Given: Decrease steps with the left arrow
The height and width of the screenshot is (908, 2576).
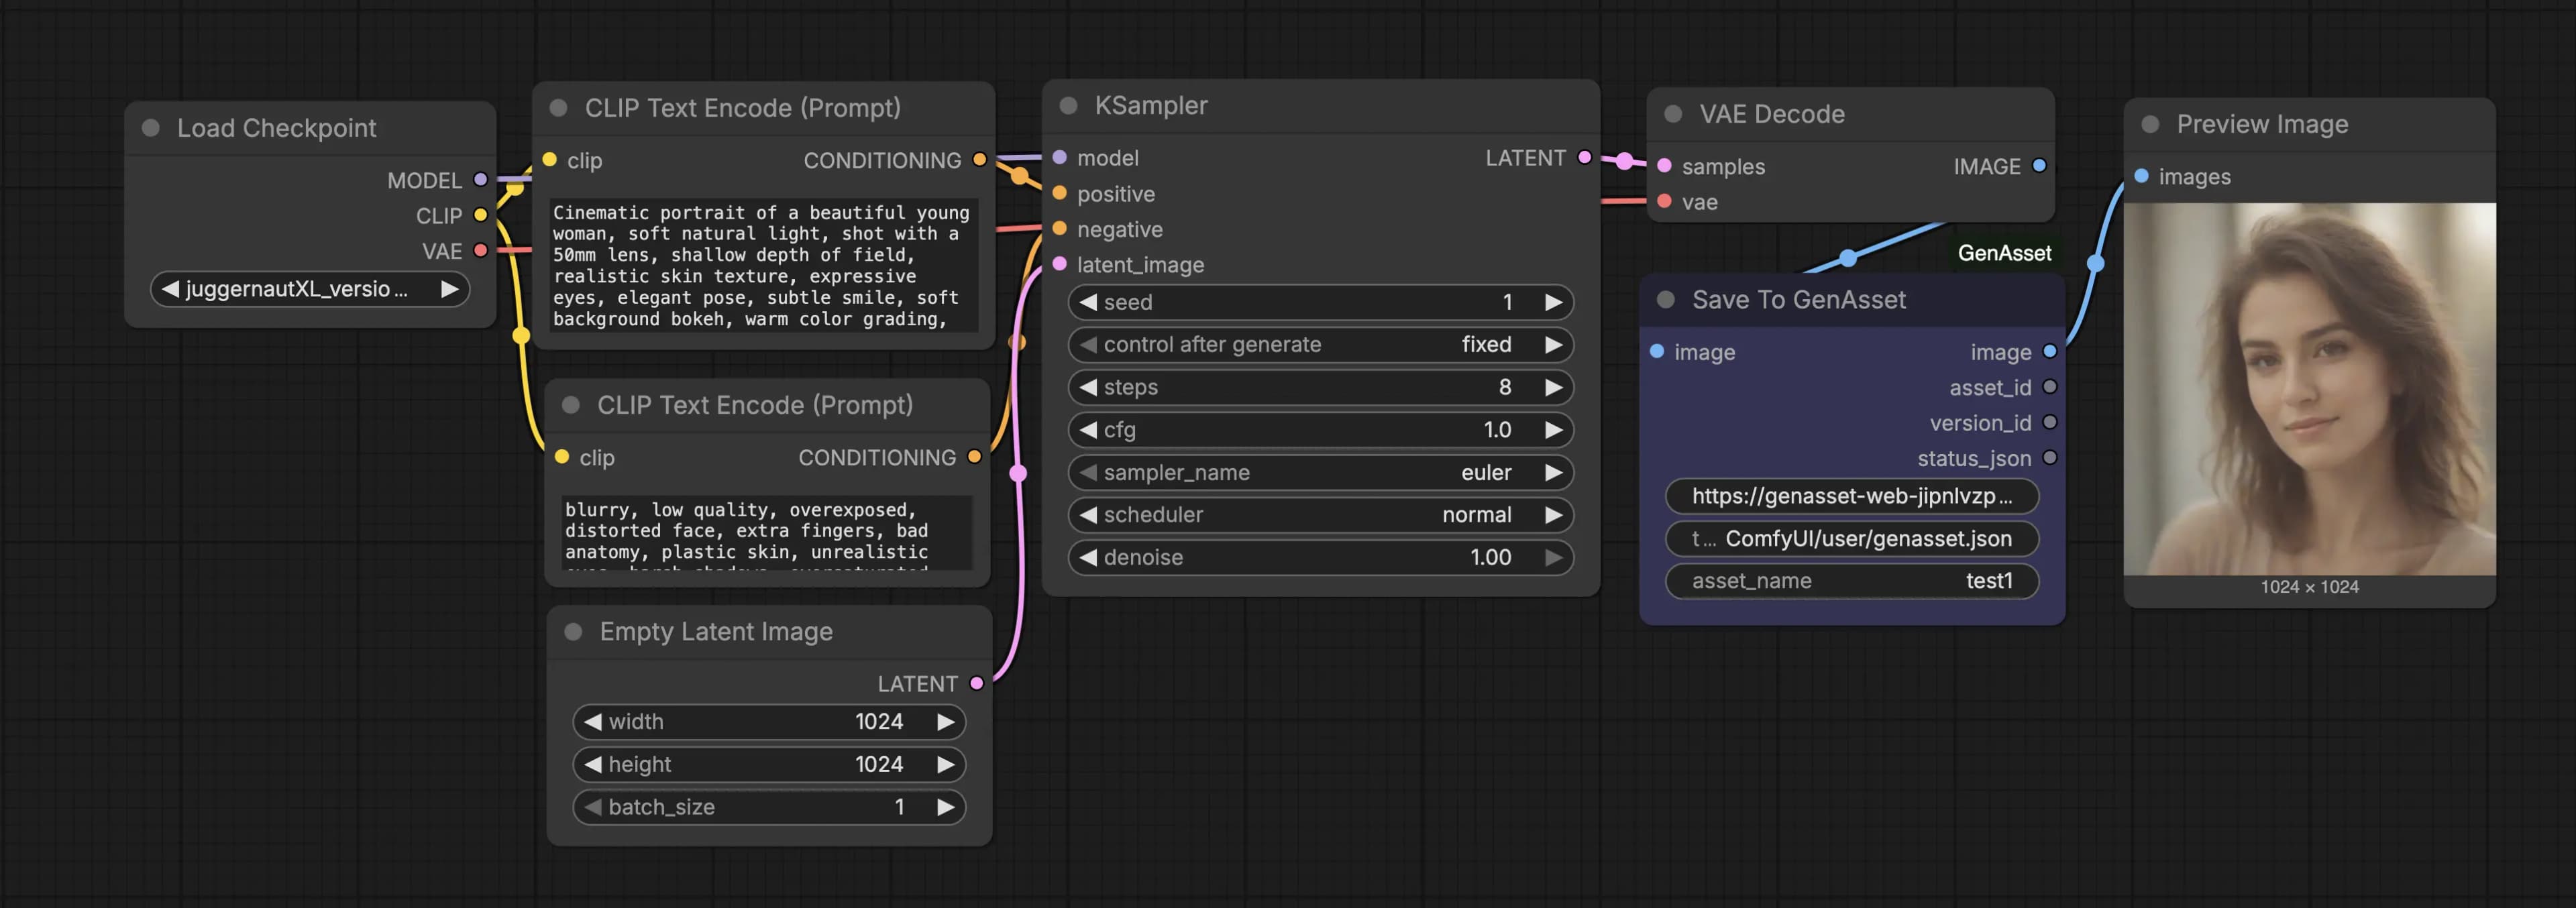Looking at the screenshot, I should pos(1088,387).
